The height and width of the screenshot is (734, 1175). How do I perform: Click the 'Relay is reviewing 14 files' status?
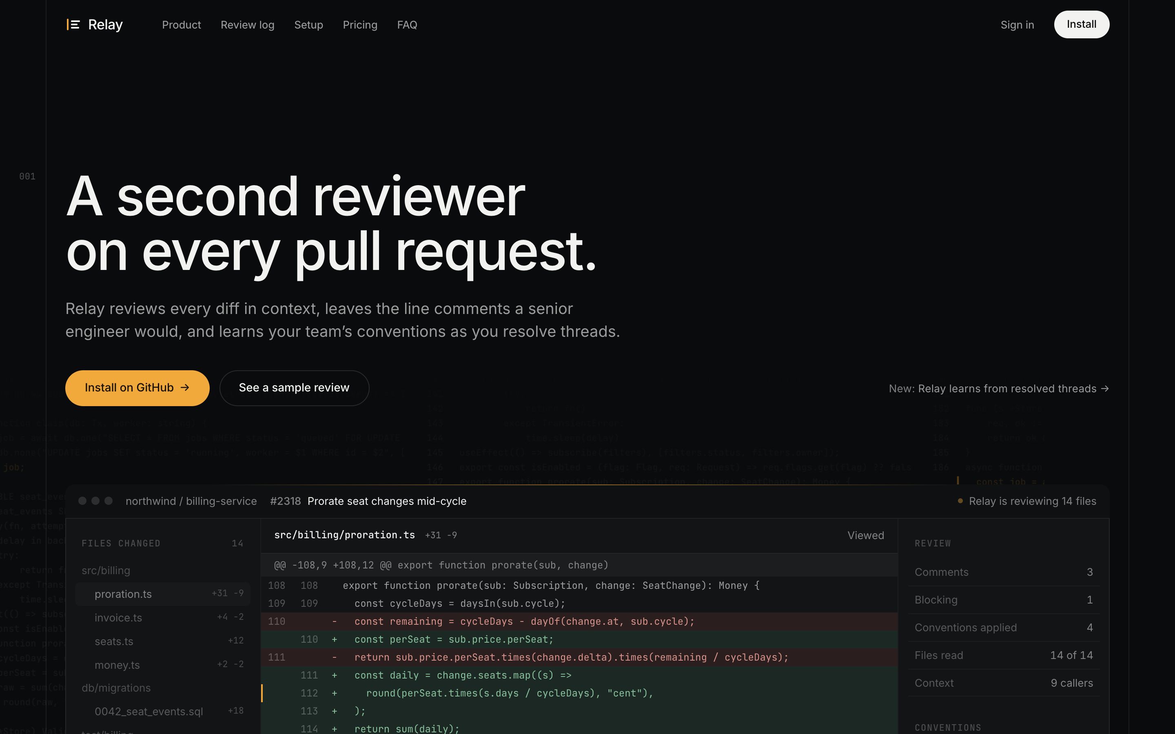coord(1027,501)
